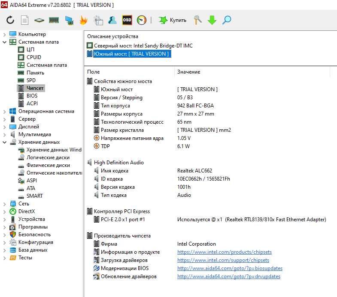Open the BIOS tree item
The height and width of the screenshot is (297, 337).
[32, 96]
